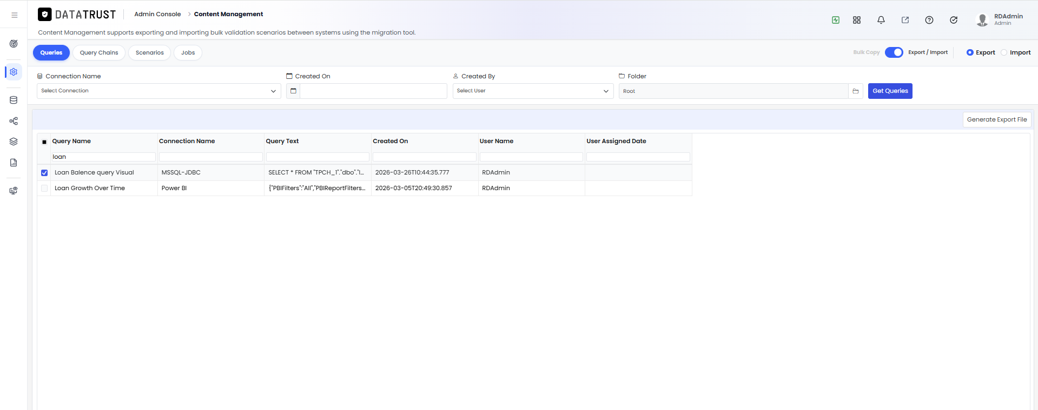
Task: Sort by Query Text column header
Action: click(282, 141)
